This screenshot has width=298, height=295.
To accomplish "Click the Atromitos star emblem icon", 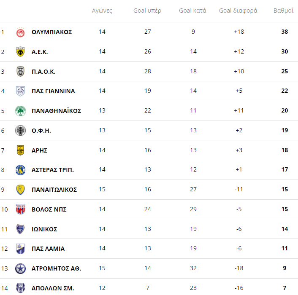I will (x=20, y=268).
